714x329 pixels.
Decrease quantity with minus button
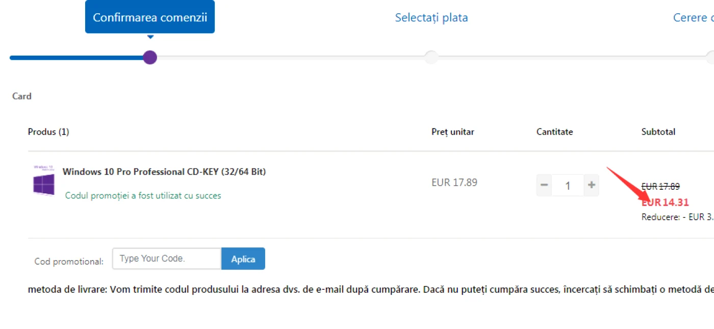pyautogui.click(x=544, y=185)
